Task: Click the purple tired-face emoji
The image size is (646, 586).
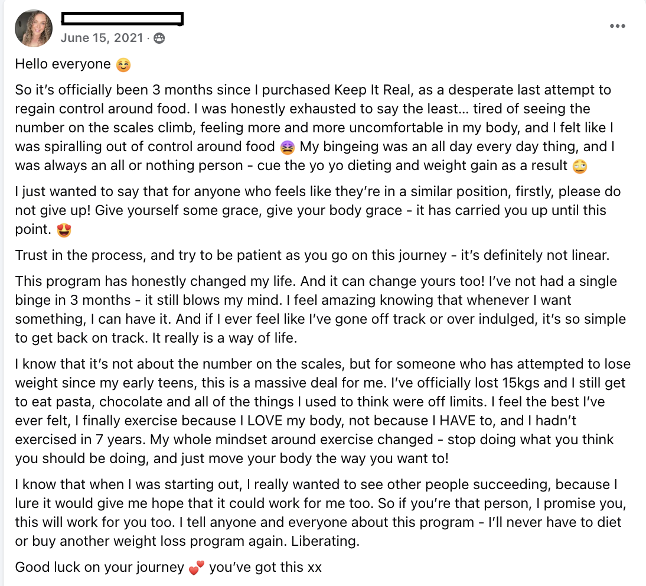Action: [x=287, y=148]
